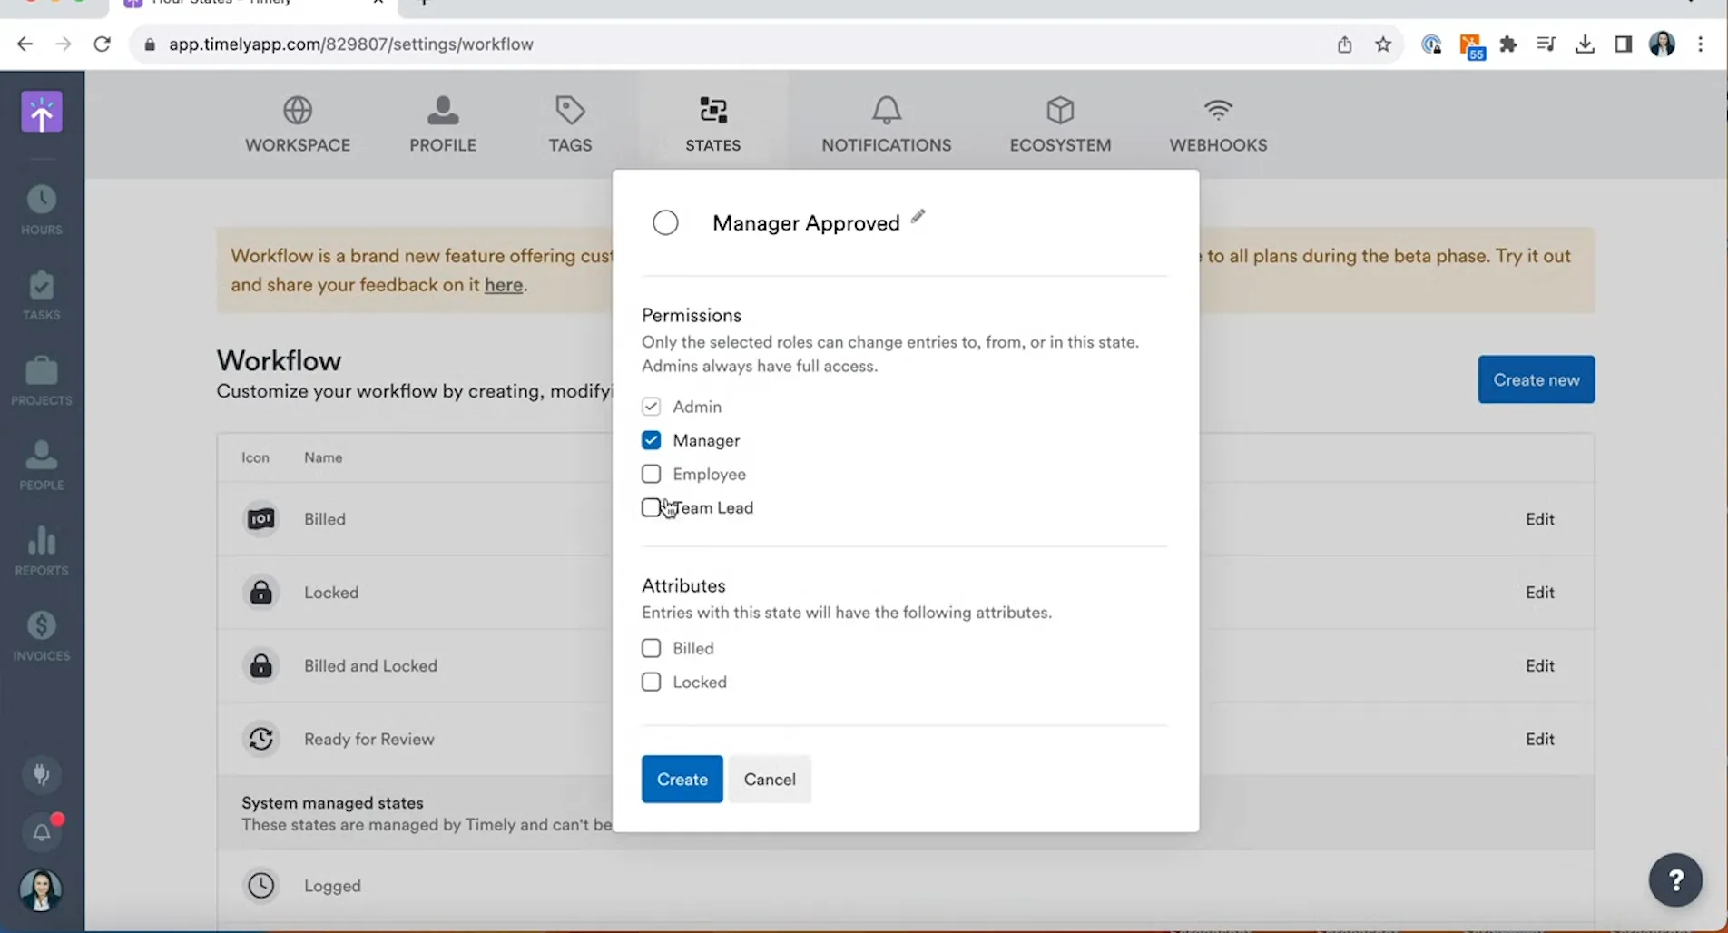Uncheck the Manager permission checkbox
Viewport: 1728px width, 933px height.
click(x=651, y=440)
